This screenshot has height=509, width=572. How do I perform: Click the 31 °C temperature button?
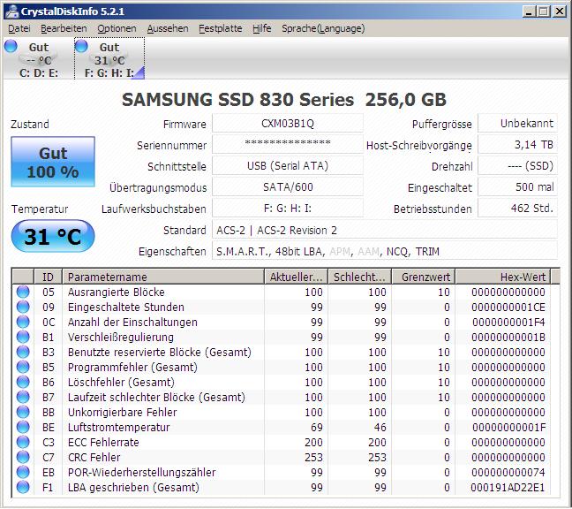tap(53, 236)
